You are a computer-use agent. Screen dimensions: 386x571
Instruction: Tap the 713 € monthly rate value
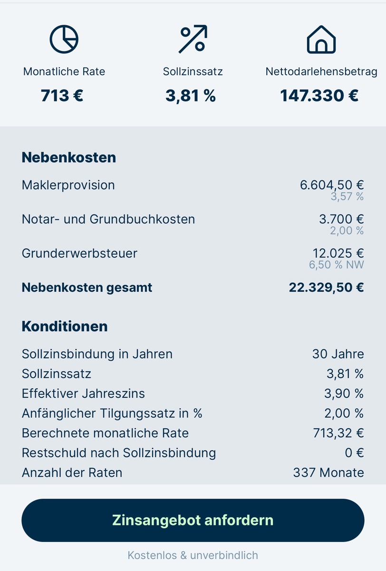62,96
